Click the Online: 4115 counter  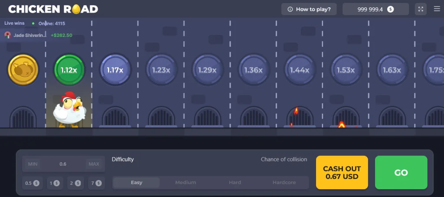tap(52, 23)
